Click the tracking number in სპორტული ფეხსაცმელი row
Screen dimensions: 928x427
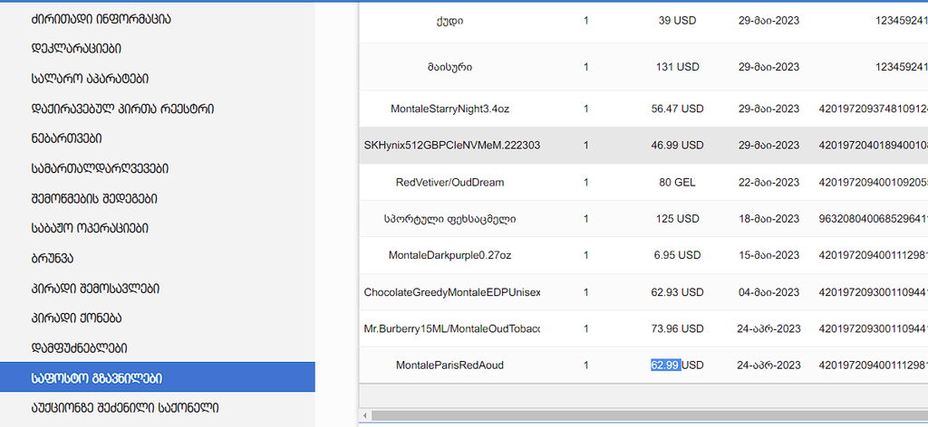[x=873, y=219]
